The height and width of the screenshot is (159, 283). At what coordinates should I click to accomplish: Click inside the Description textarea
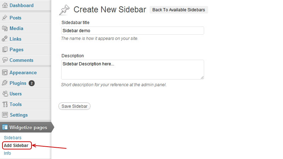click(133, 70)
